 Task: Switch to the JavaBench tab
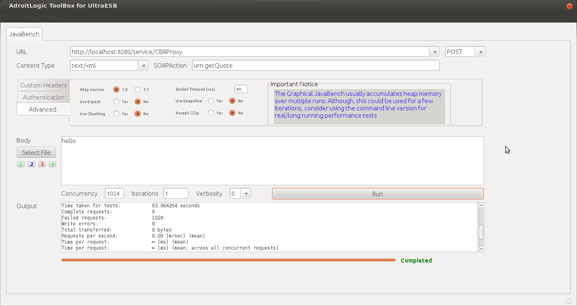pyautogui.click(x=24, y=34)
